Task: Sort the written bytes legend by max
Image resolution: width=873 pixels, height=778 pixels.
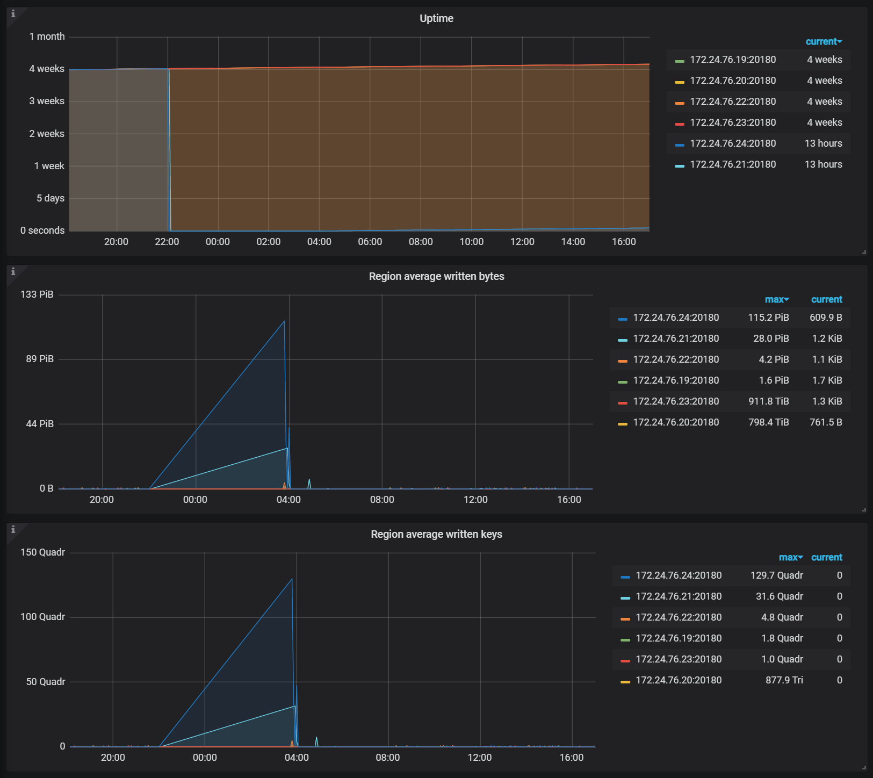Action: pos(777,299)
